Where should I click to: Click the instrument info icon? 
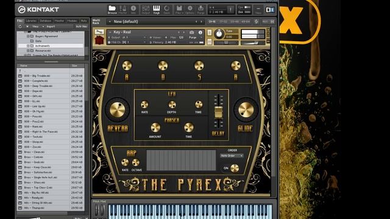tap(200, 32)
